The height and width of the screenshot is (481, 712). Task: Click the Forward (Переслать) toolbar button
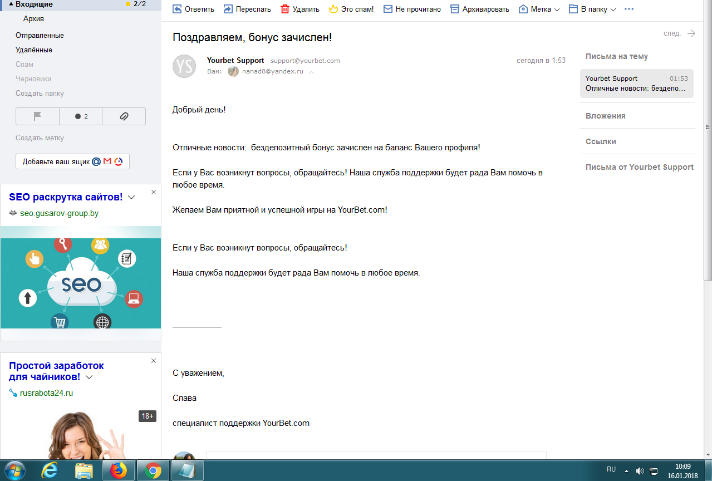click(x=247, y=9)
